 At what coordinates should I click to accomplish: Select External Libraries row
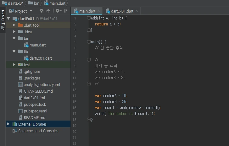click(38, 124)
